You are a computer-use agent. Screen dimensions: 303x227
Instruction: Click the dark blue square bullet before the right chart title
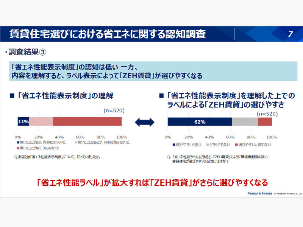click(x=161, y=95)
